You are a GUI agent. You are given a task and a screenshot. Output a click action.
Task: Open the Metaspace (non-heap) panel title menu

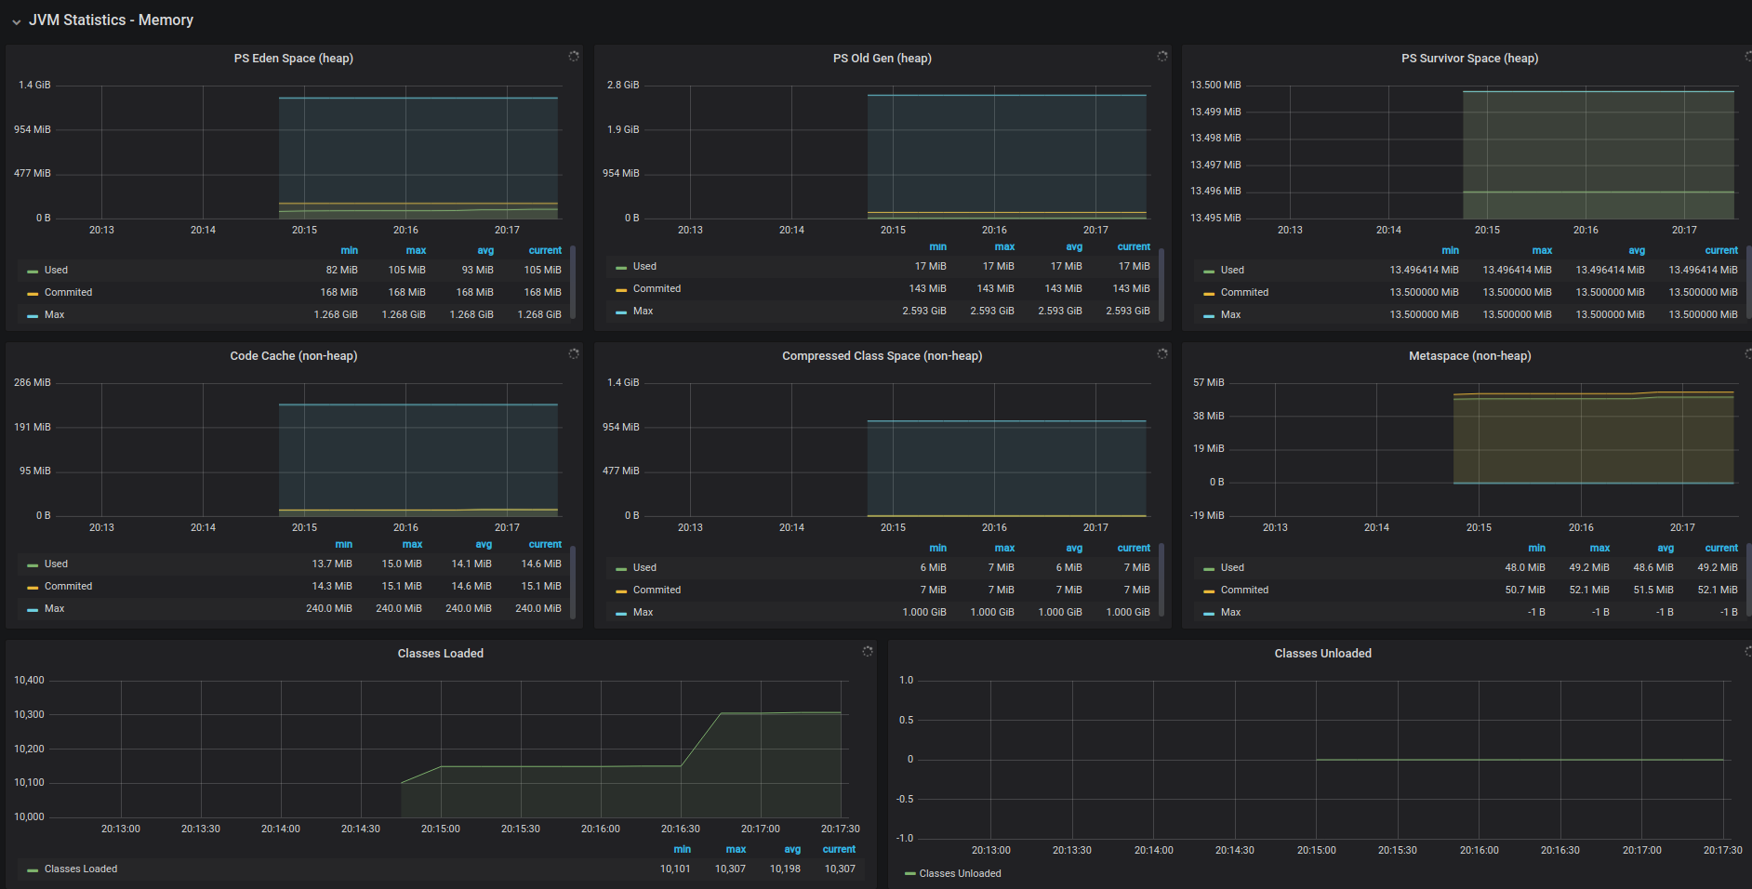point(1470,356)
